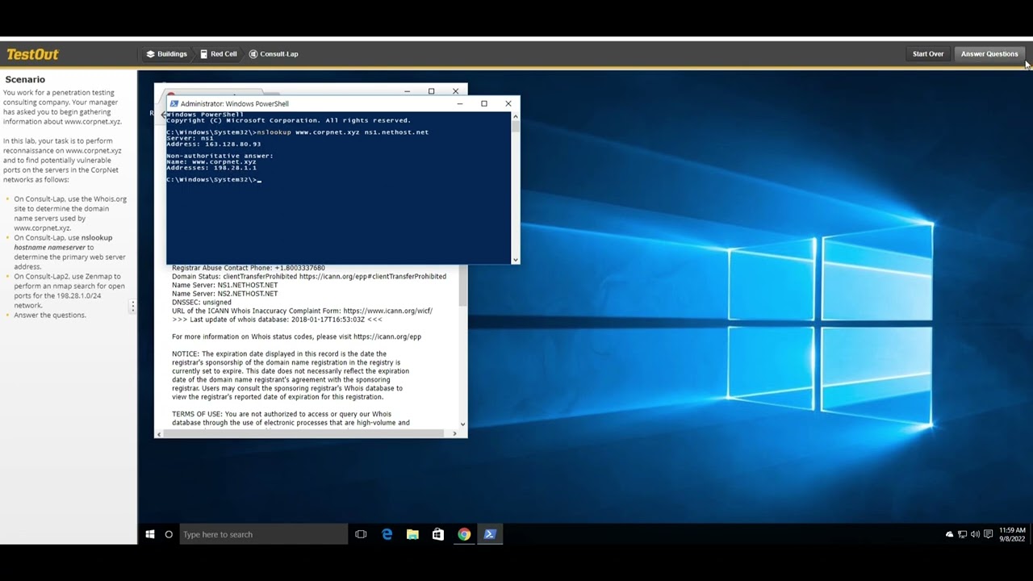This screenshot has height=581, width=1033.
Task: Click the PowerShell title bar icon
Action: [174, 103]
